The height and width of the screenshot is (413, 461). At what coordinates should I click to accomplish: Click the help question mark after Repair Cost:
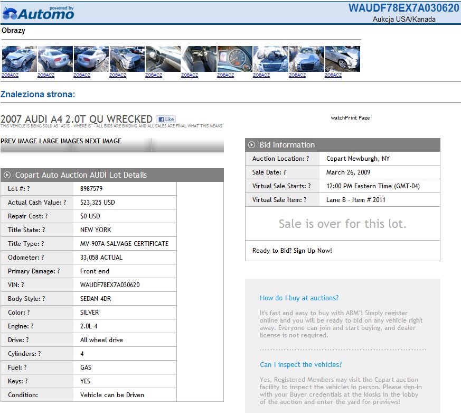pyautogui.click(x=46, y=216)
